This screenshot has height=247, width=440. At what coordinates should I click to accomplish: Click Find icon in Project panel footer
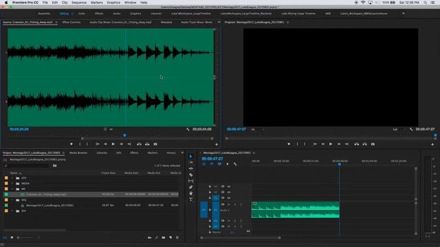[x=156, y=237]
